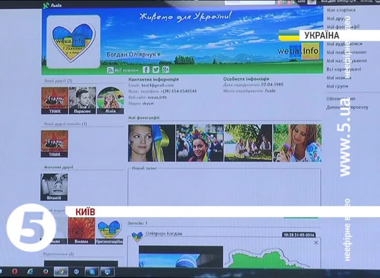Click the Twitter bird icon
This screenshot has width=380, height=278.
(x=156, y=70)
